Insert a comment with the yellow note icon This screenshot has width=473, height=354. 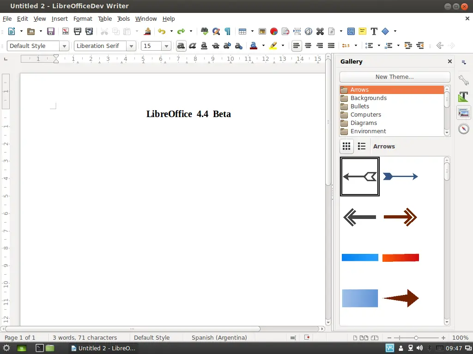(x=362, y=31)
